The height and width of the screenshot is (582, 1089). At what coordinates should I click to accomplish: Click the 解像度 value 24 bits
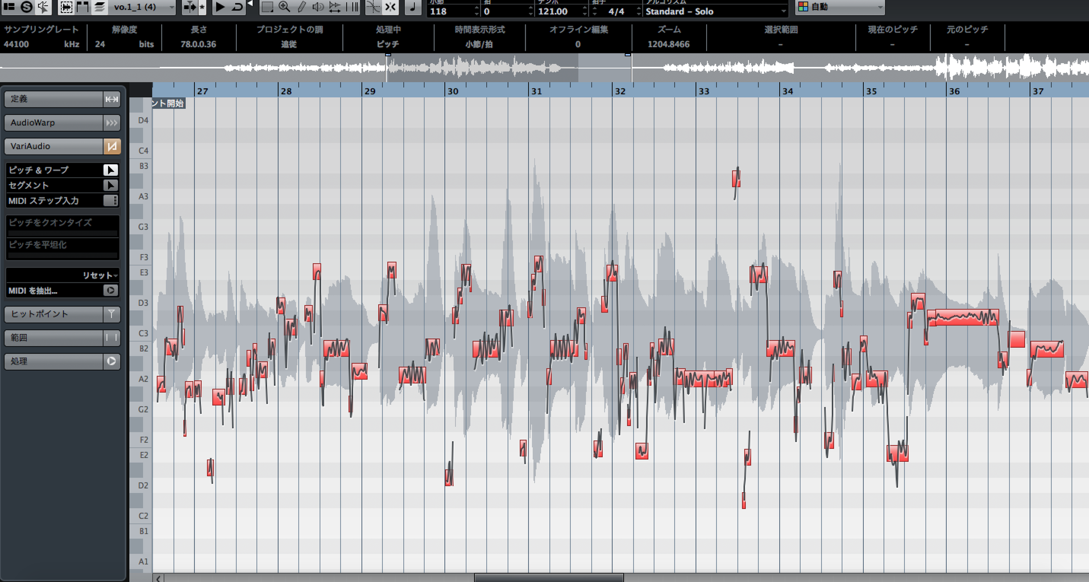coord(124,44)
